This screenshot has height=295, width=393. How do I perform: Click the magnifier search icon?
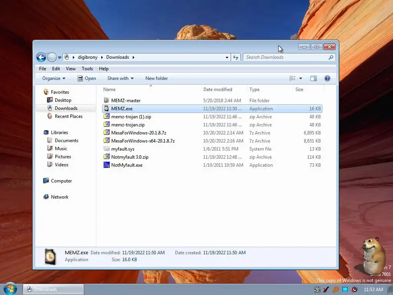pos(331,57)
